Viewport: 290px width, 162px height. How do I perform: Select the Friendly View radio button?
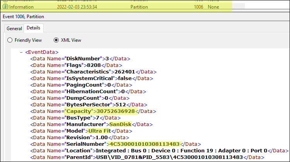(x=10, y=40)
